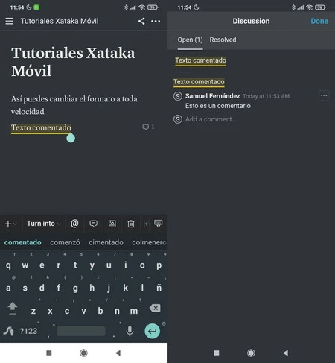The height and width of the screenshot is (363, 335).
Task: Tap the Shift key on the keyboard
Action: pos(13,309)
